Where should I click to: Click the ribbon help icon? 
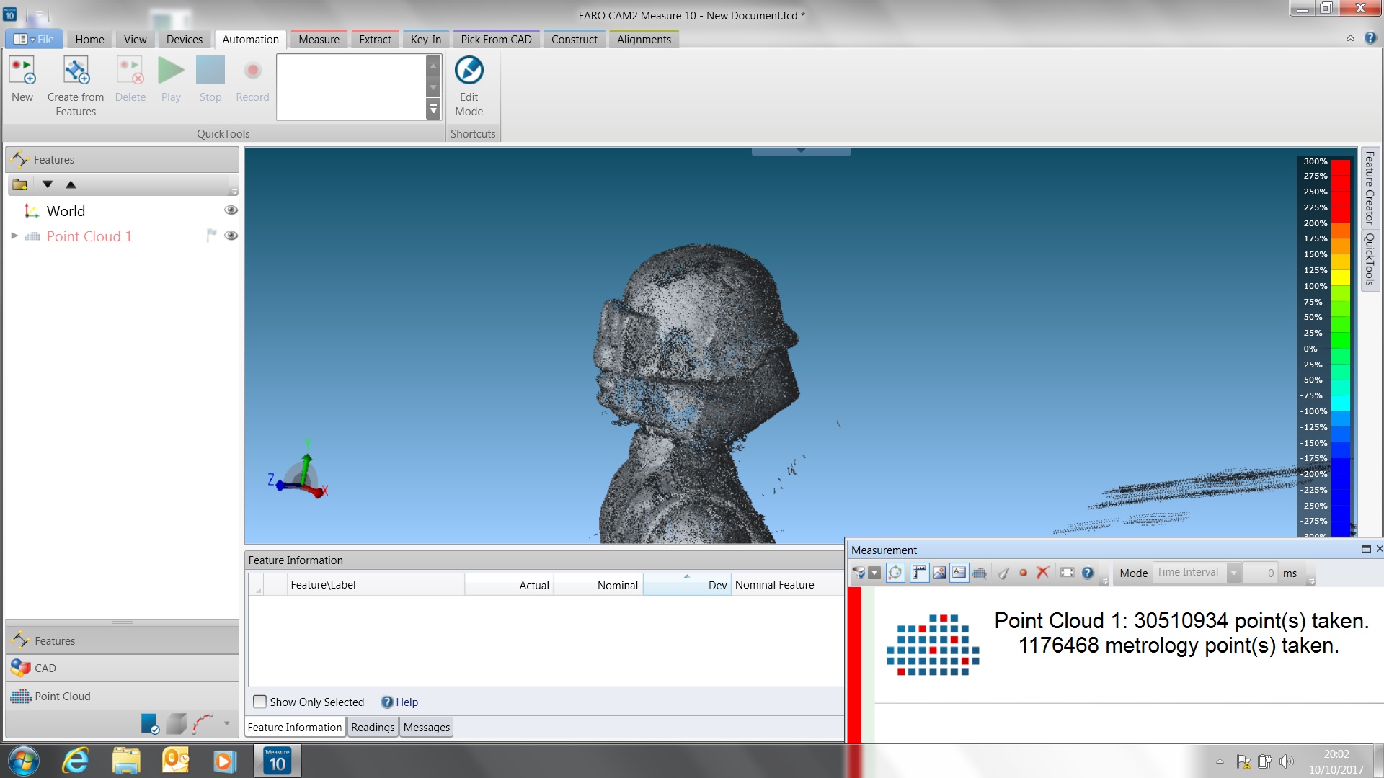[x=1370, y=38]
